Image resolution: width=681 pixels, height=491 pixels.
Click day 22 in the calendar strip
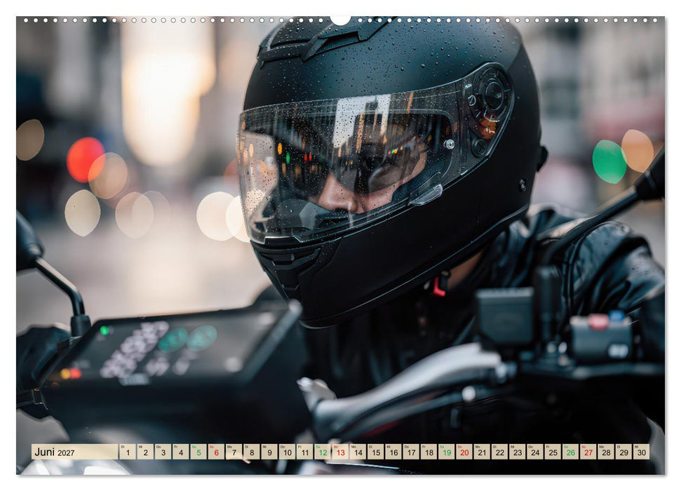click(x=500, y=452)
